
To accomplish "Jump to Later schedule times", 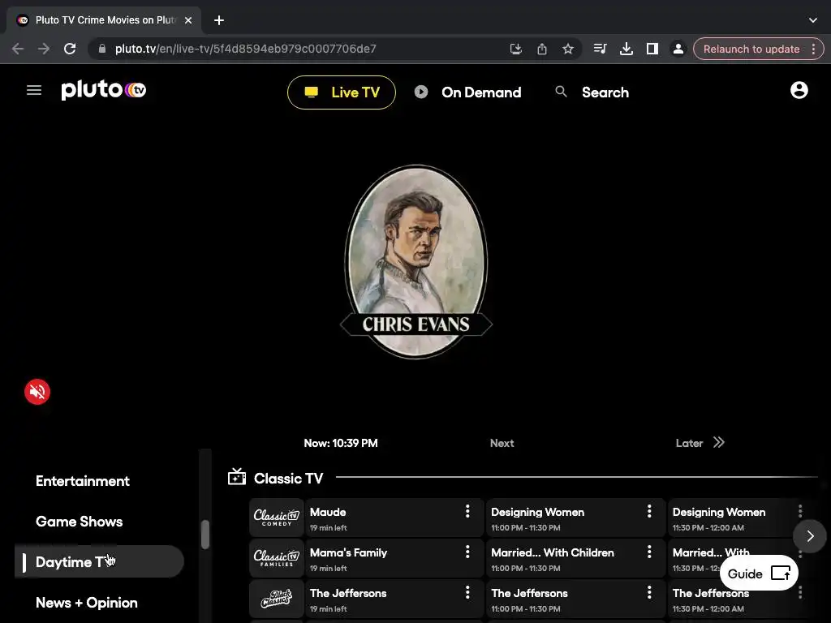I will click(700, 443).
